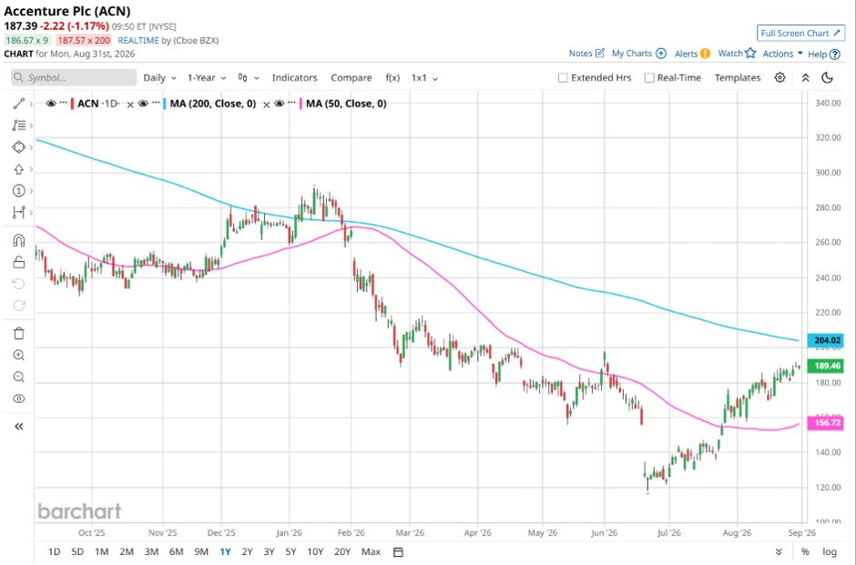Click the trash can delete drawings icon
The image size is (856, 565).
point(18,333)
